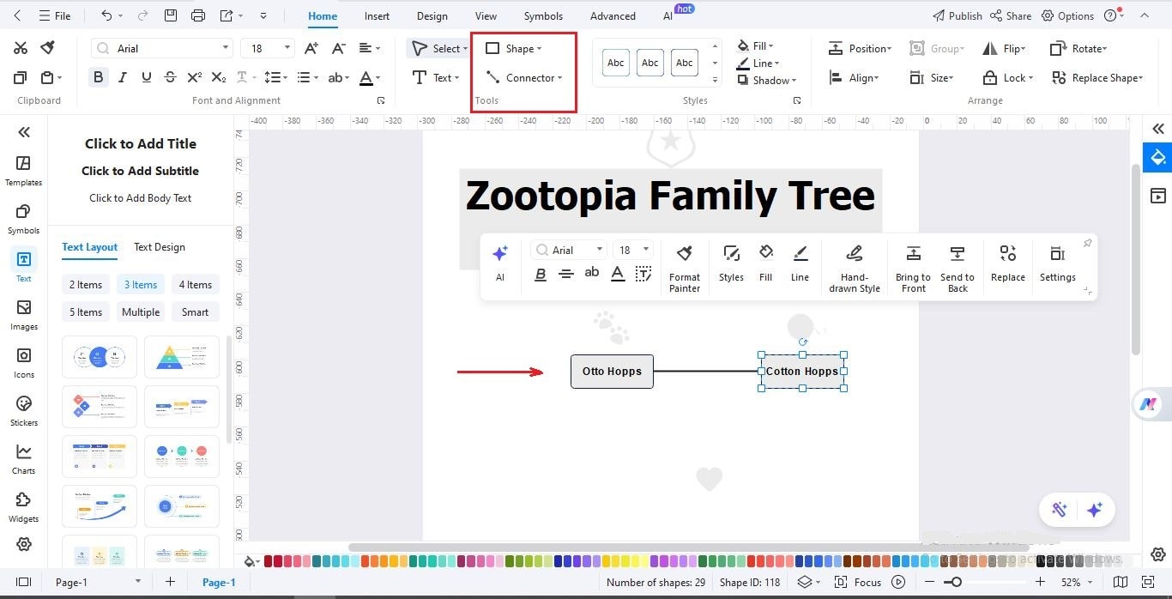The width and height of the screenshot is (1172, 599).
Task: Switch to the Design ribbon tab
Action: 432,15
